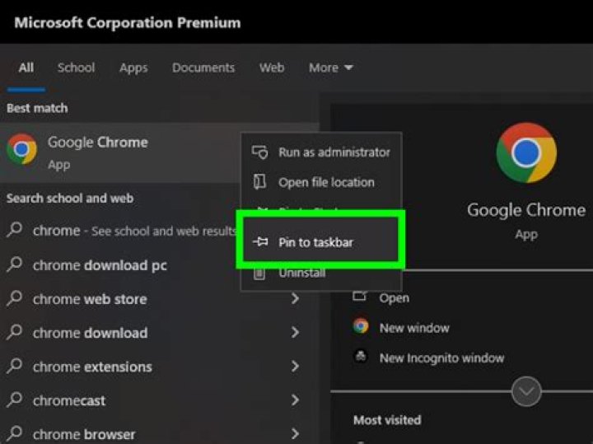Click search icon beside 'chrome download'
593x444 pixels.
[14, 332]
